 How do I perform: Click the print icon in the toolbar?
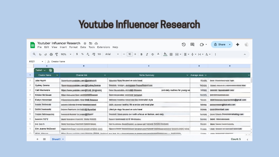pyautogui.click(x=51, y=54)
